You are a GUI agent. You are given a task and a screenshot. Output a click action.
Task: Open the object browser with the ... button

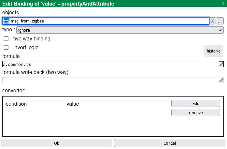click(x=220, y=21)
